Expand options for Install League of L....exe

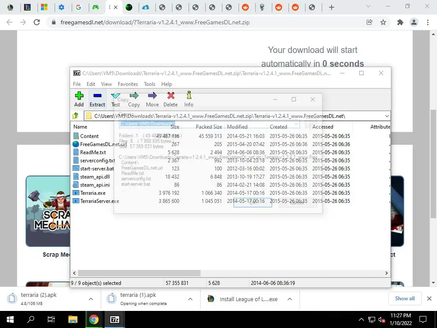[x=290, y=299]
